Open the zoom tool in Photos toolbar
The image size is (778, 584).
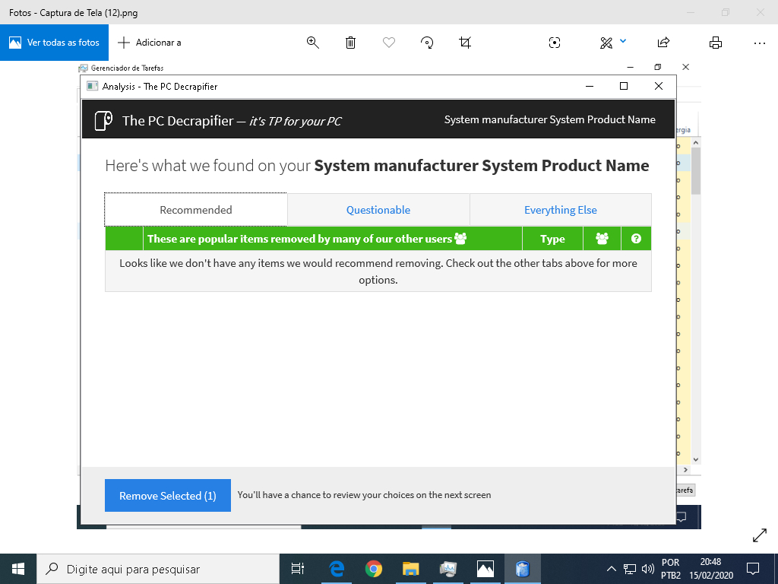[312, 43]
